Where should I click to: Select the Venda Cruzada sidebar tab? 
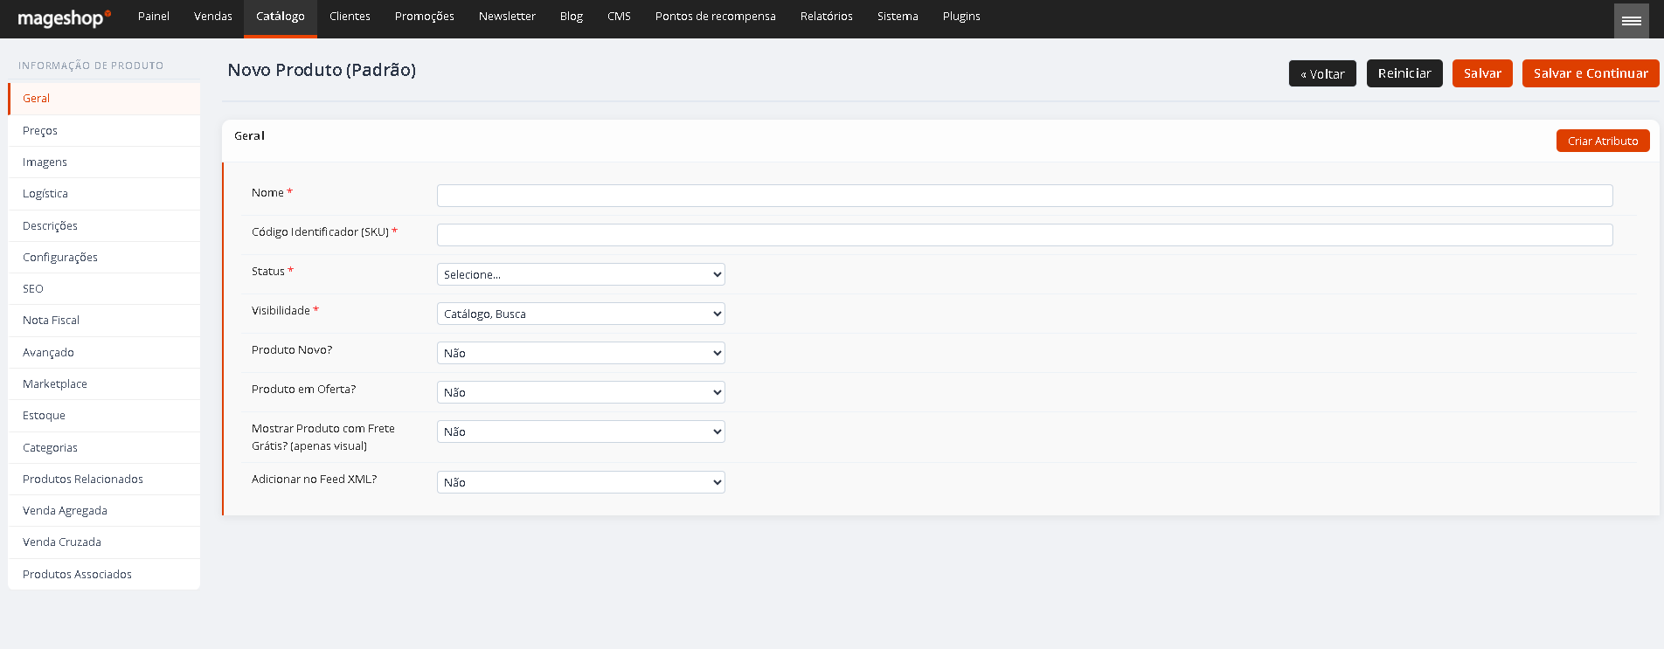point(104,542)
